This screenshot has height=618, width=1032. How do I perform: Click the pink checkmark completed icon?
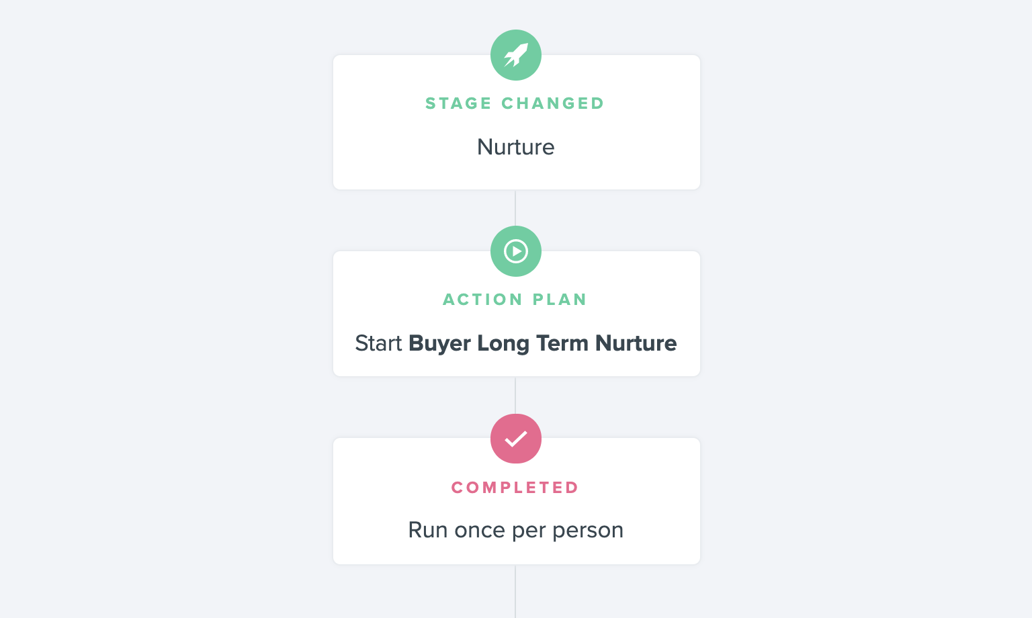point(516,439)
